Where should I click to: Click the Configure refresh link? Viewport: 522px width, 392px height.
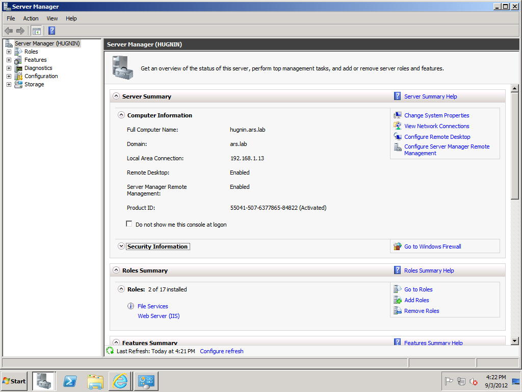coord(221,351)
